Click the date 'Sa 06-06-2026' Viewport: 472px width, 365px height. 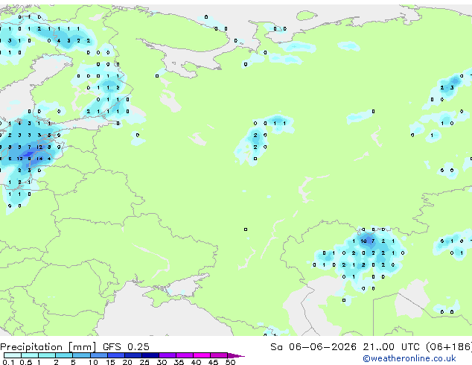click(313, 347)
